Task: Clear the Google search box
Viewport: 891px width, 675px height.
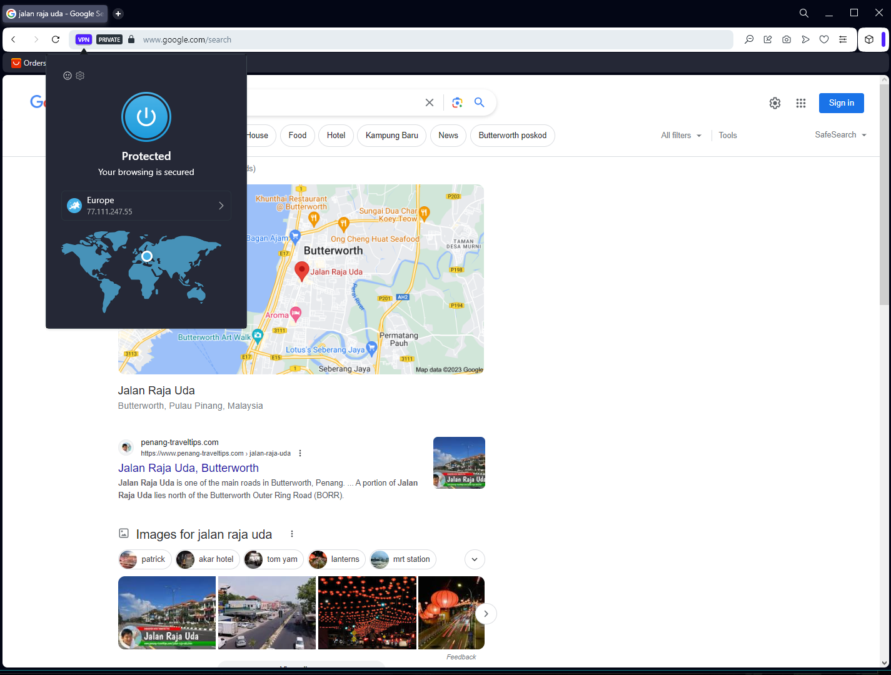Action: click(x=430, y=102)
